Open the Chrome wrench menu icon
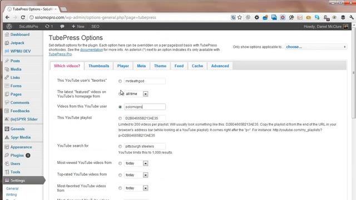 (x=352, y=17)
